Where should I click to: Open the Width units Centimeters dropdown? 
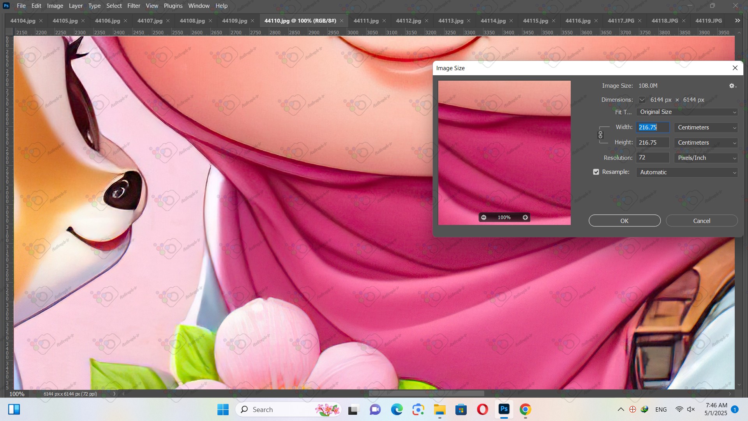point(706,127)
